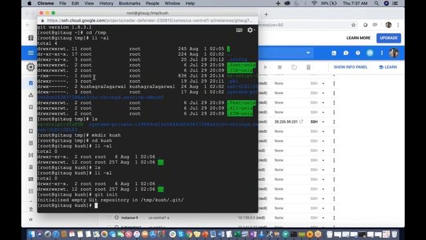The height and width of the screenshot is (240, 426).
Task: Open Skype from the dock
Action: [x=180, y=234]
